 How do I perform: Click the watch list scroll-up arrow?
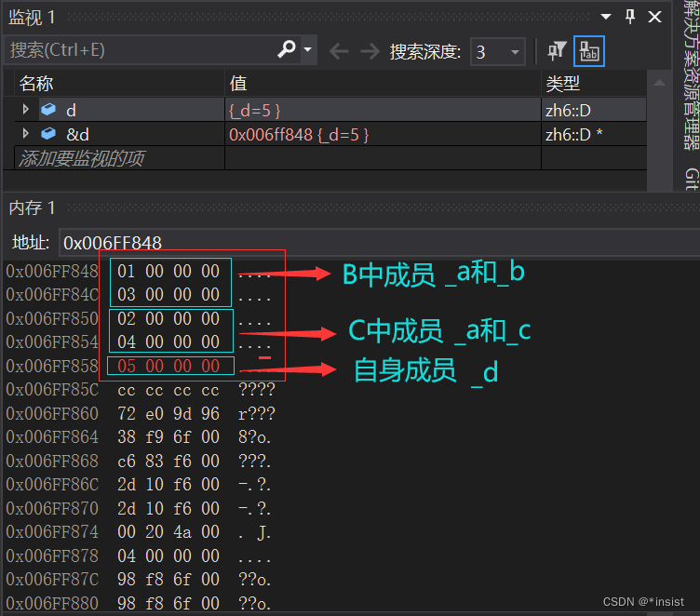click(x=659, y=83)
